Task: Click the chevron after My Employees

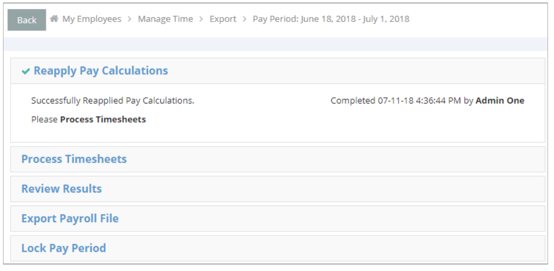Action: point(130,19)
